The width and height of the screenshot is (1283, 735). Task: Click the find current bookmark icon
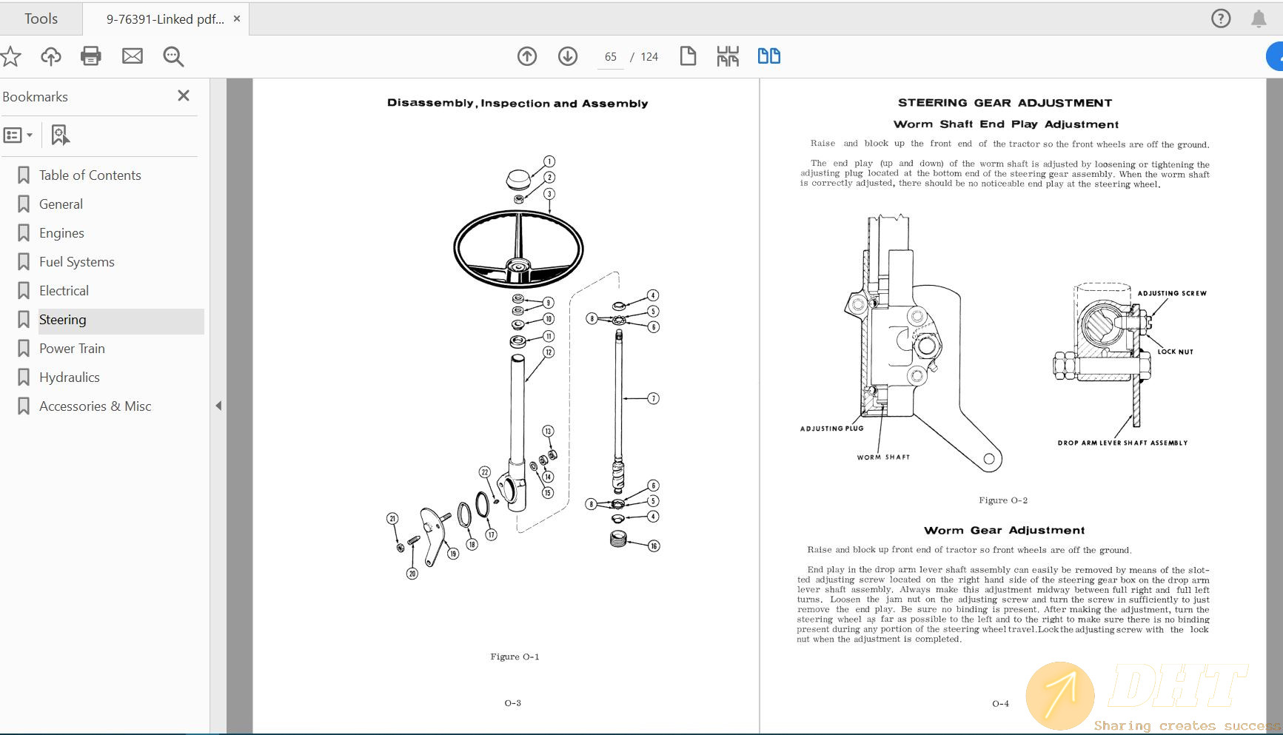pos(60,135)
